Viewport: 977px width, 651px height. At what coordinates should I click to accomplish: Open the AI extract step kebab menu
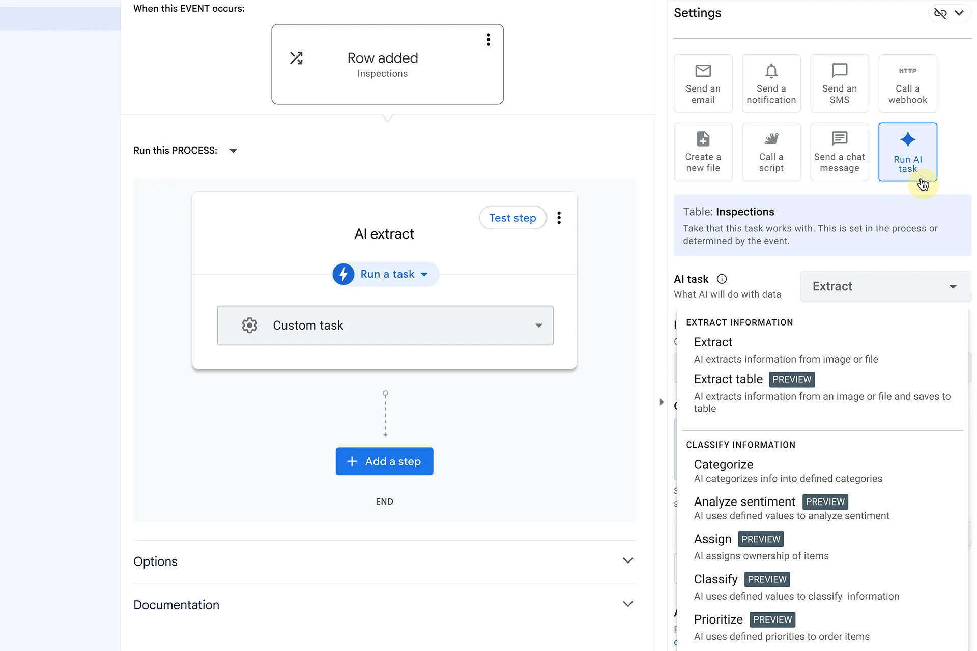click(x=559, y=218)
